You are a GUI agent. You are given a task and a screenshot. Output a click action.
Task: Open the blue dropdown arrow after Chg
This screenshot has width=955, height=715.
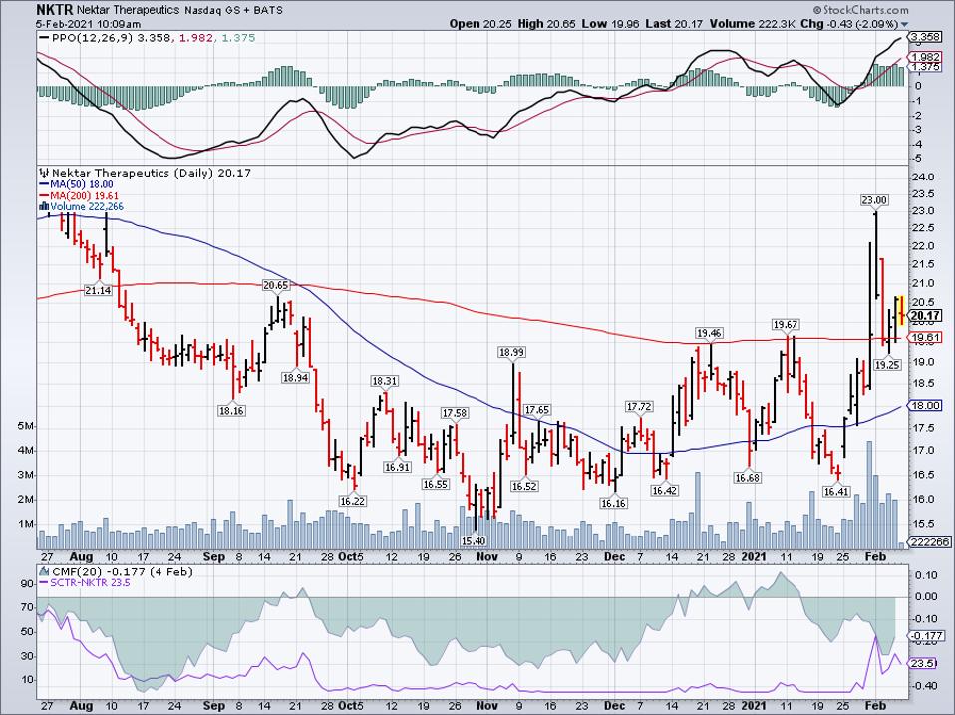pyautogui.click(x=904, y=24)
